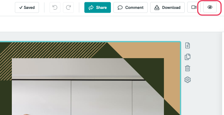This screenshot has height=115, width=224.
Task: Click the speech bubble icon in Comment
Action: click(120, 8)
